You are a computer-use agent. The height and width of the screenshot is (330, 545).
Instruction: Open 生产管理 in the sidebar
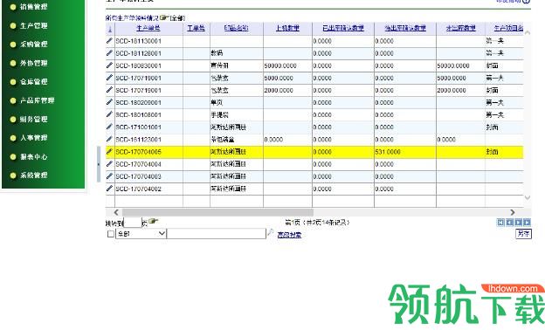34,25
